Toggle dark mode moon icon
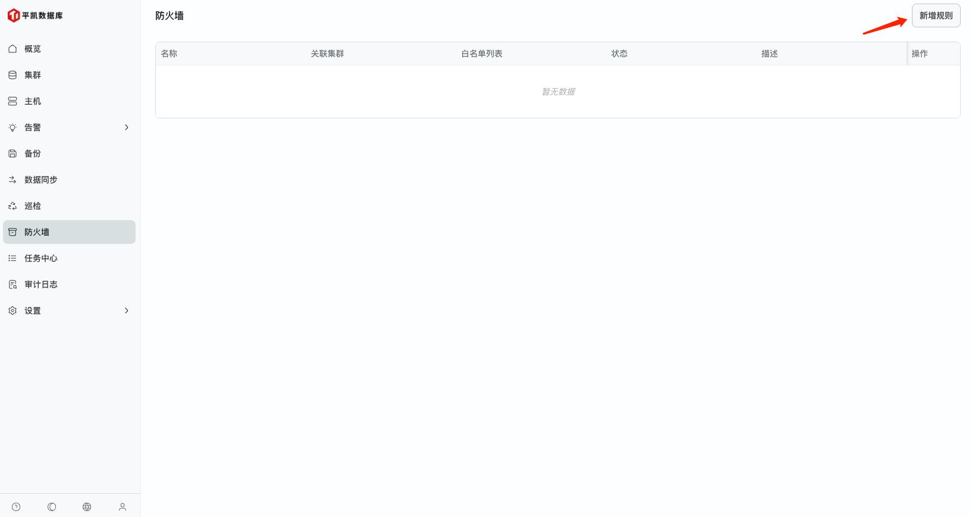This screenshot has height=517, width=972. [52, 507]
